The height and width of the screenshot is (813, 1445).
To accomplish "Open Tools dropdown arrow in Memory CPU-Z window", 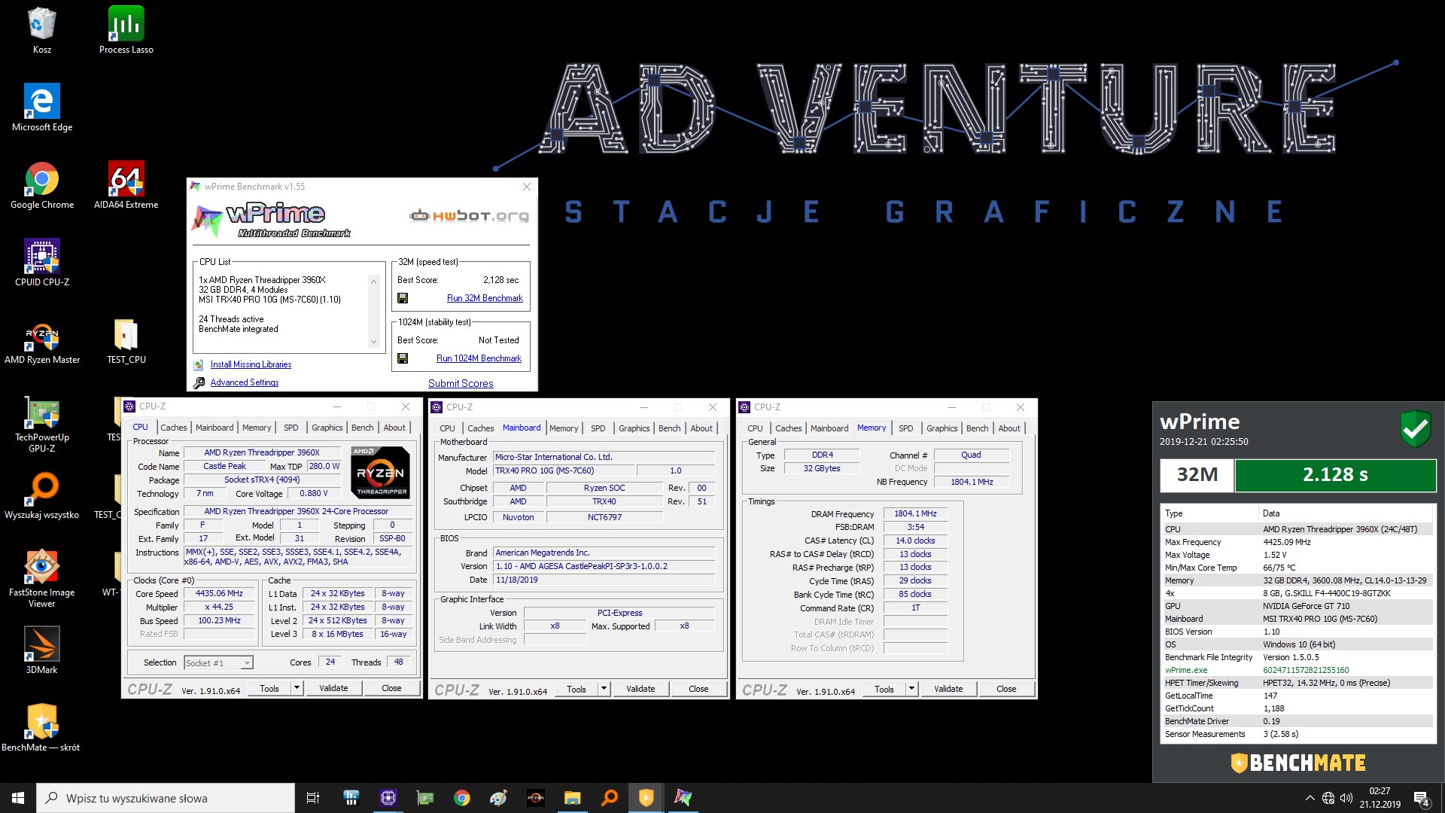I will [911, 689].
